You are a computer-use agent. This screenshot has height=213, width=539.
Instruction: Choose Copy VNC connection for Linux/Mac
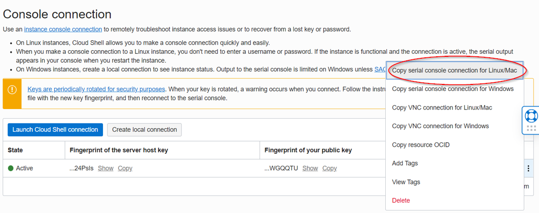click(442, 108)
